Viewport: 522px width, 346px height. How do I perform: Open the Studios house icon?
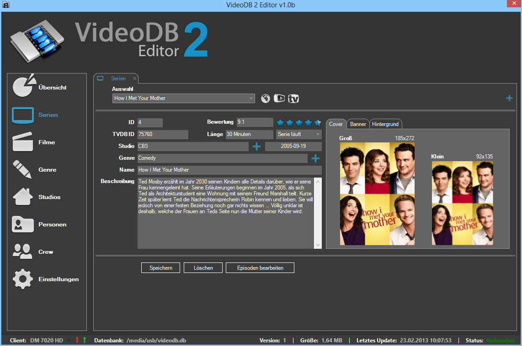pyautogui.click(x=23, y=197)
